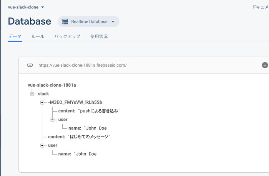
Task: Click the value "pushによる書き込み"
Action: click(99, 111)
